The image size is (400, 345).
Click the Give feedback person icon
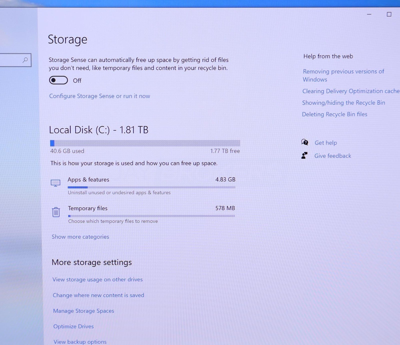click(x=304, y=156)
